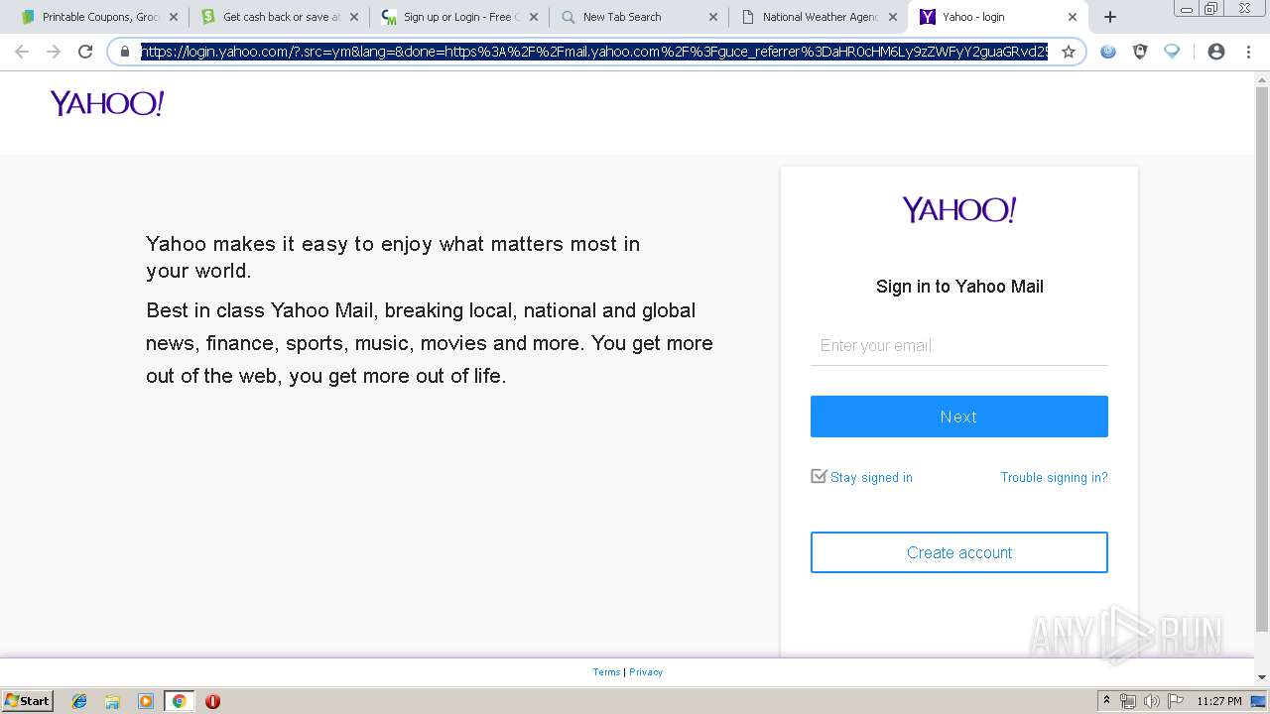Click the padlock site info icon
This screenshot has width=1270, height=714.
[x=125, y=52]
